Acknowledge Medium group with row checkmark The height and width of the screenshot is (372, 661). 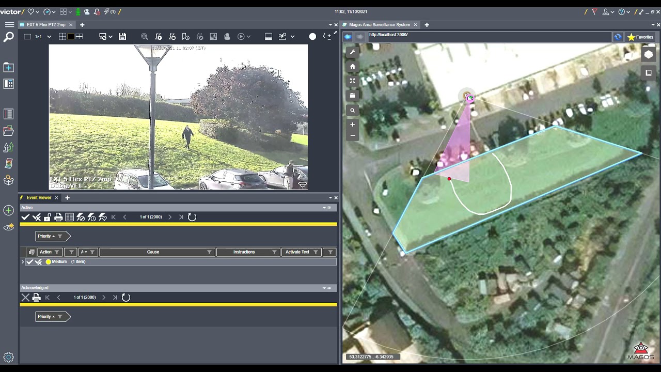[x=30, y=262]
